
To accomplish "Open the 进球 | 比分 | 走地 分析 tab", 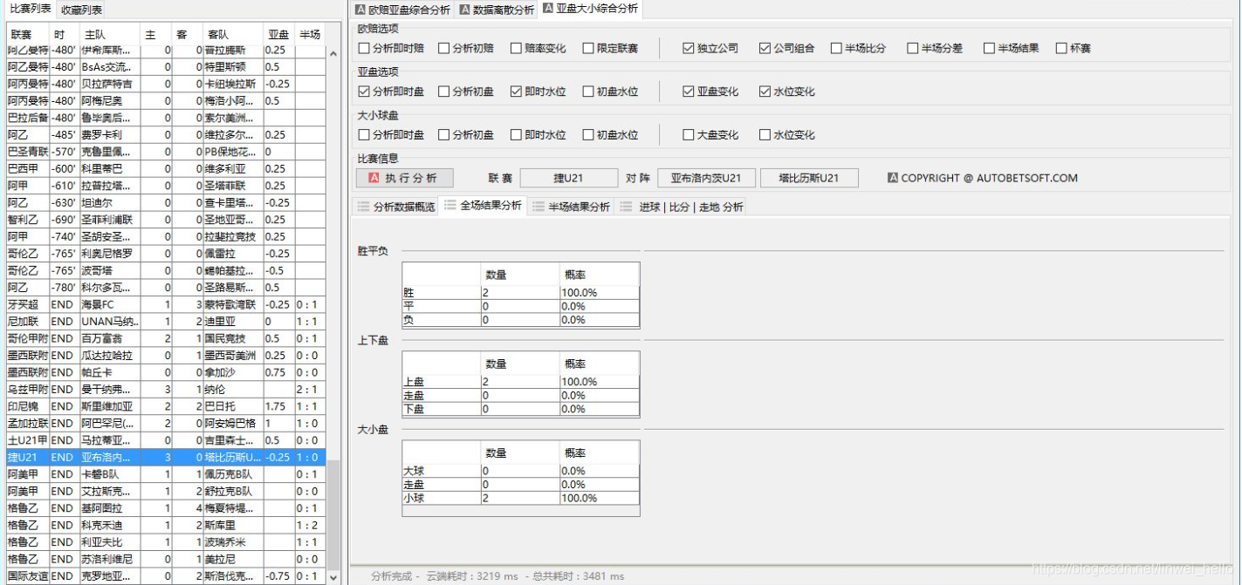I will (683, 207).
